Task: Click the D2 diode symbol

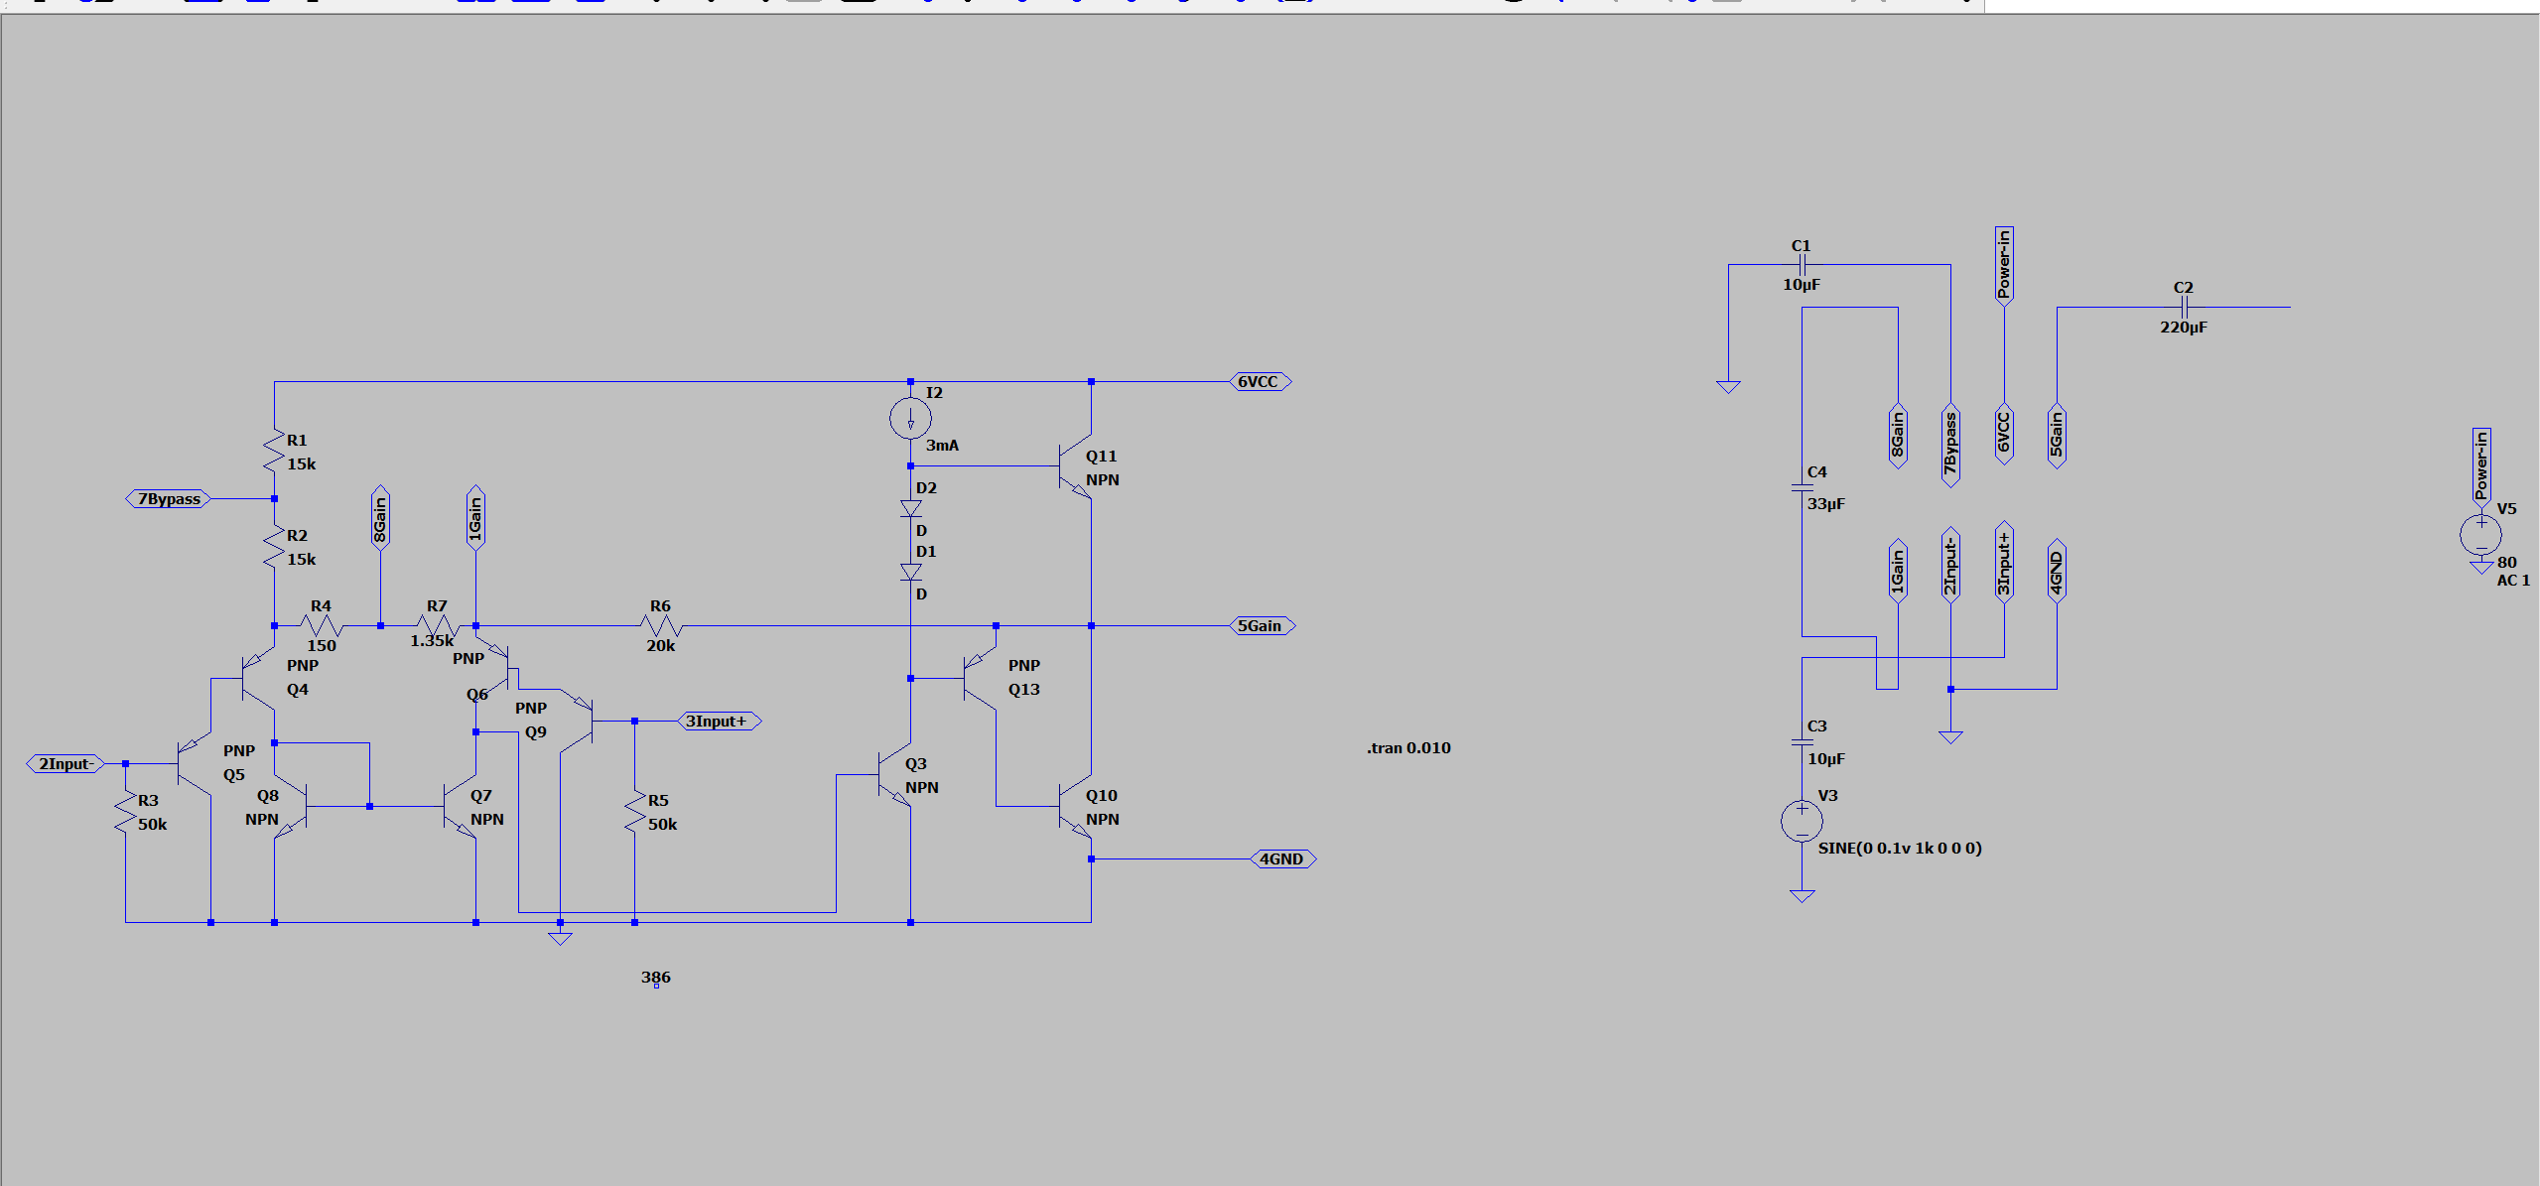Action: pos(910,508)
